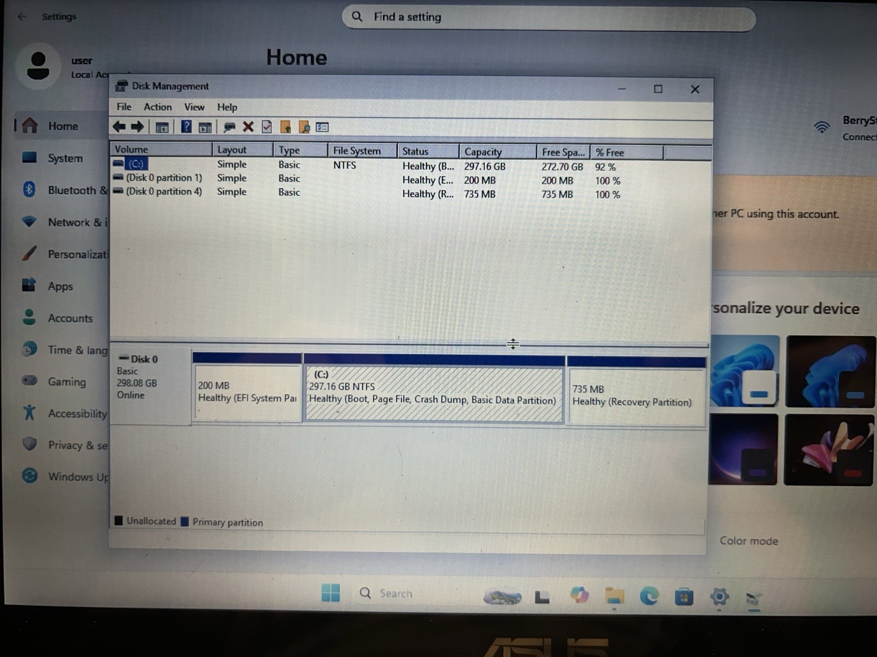Open Accessibility in Settings sidebar
This screenshot has width=877, height=657.
pos(60,413)
